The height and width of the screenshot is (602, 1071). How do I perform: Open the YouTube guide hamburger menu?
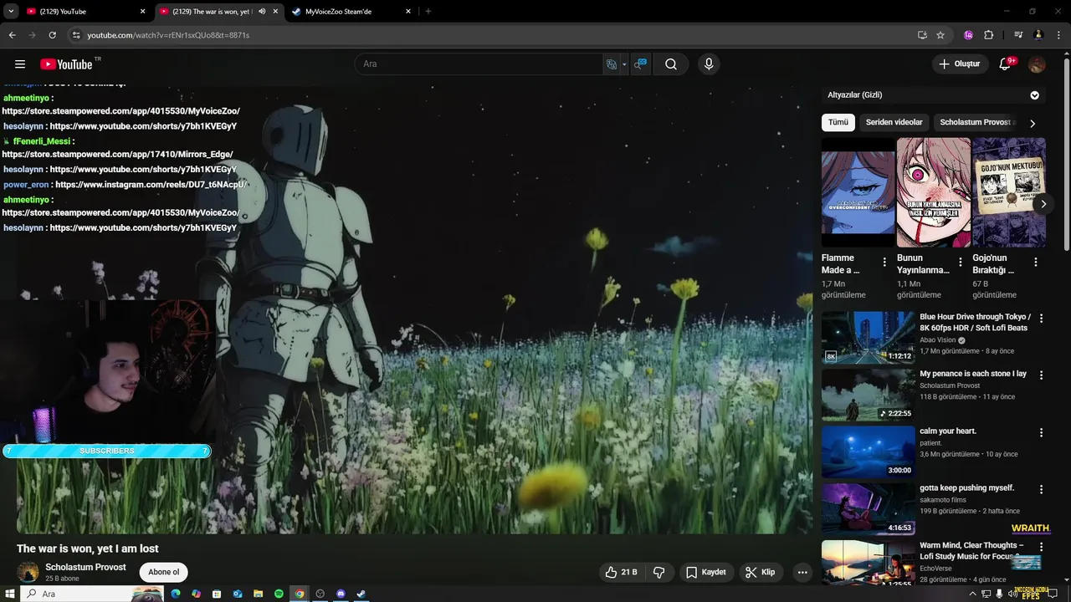(20, 64)
